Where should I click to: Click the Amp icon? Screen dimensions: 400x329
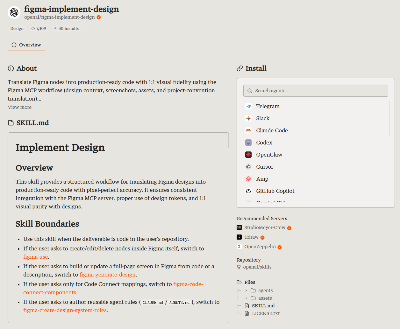click(248, 179)
